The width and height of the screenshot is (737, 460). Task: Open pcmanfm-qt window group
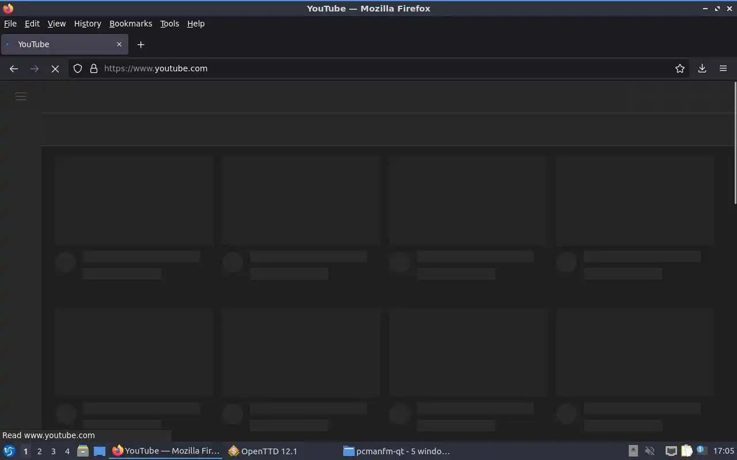point(397,451)
